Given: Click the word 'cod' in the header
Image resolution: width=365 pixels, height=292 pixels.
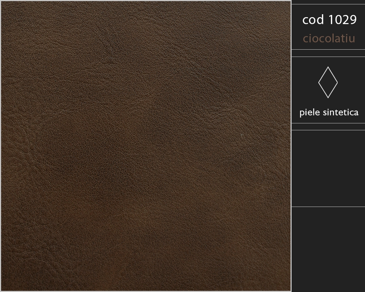Looking at the screenshot, I should [313, 20].
